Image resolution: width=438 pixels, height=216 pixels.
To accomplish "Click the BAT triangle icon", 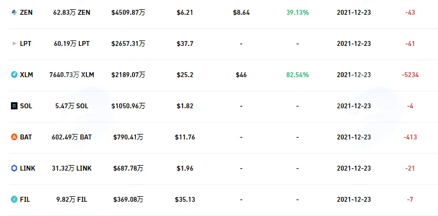I will point(14,137).
